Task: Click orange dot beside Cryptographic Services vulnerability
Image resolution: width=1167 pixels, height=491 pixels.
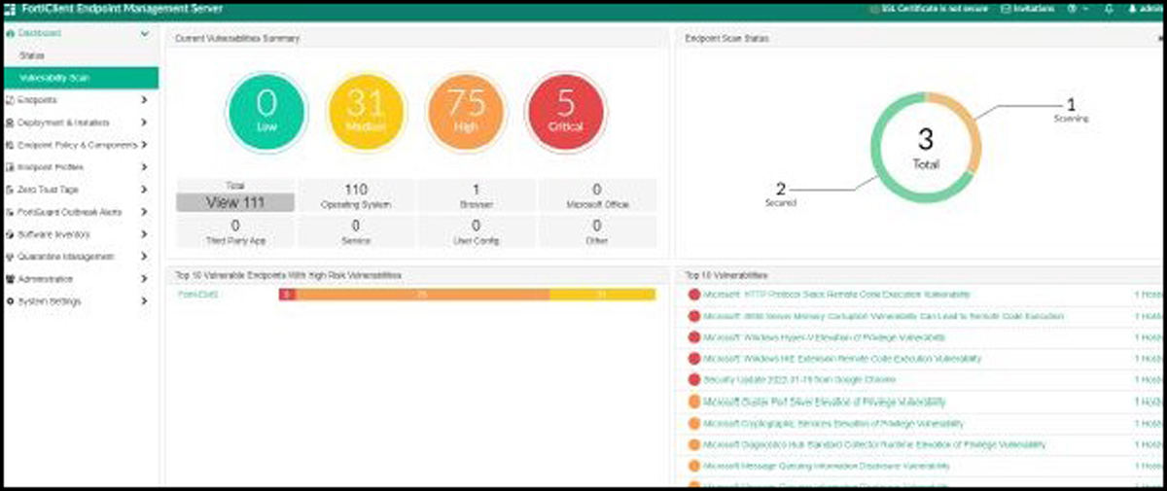Action: pyautogui.click(x=693, y=424)
